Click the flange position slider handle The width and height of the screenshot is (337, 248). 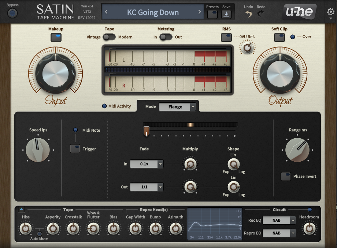pyautogui.click(x=147, y=131)
